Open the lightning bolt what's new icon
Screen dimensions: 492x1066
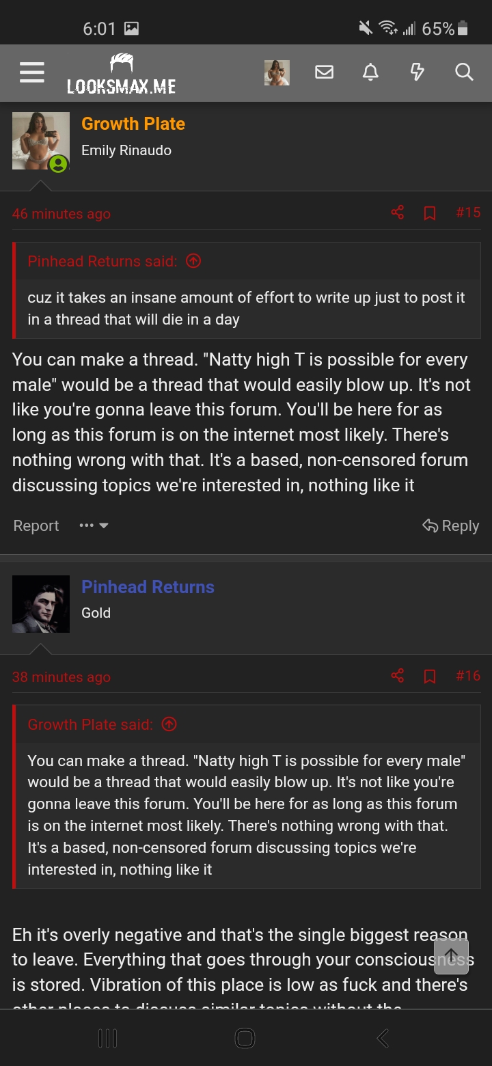[x=417, y=72]
